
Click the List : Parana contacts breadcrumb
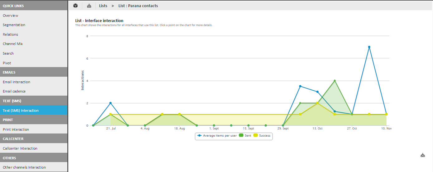pos(138,6)
